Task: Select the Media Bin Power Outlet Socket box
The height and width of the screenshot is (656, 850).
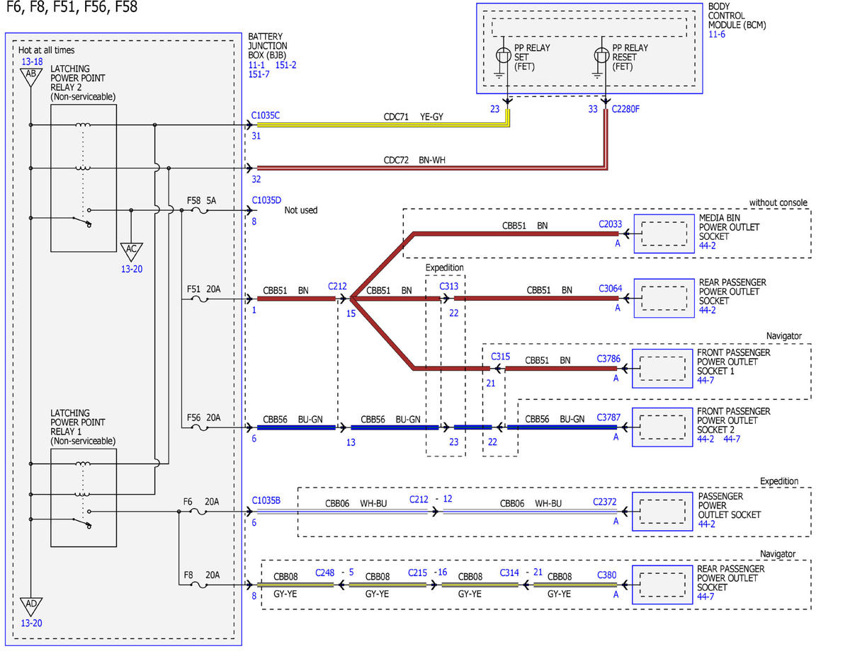Action: [x=663, y=233]
